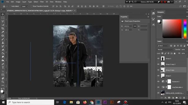Select the Clone Stamp tool
The height and width of the screenshot is (105, 188).
pyautogui.click(x=3, y=43)
